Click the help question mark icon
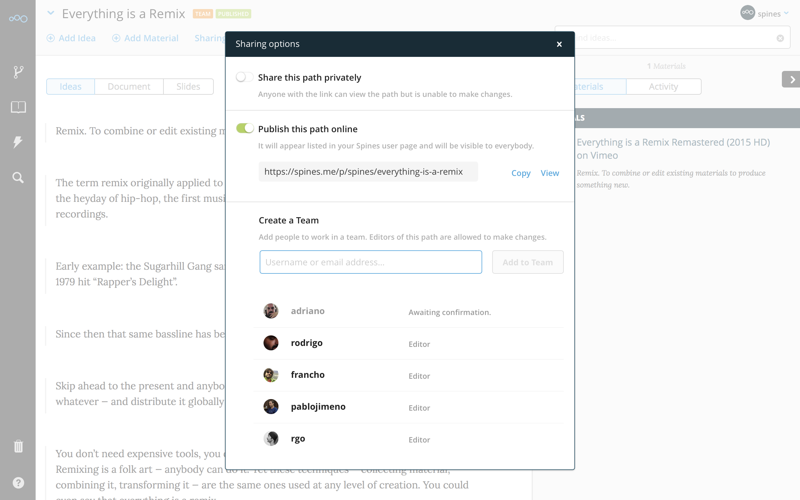Screen dimensions: 800x500 pos(18,482)
